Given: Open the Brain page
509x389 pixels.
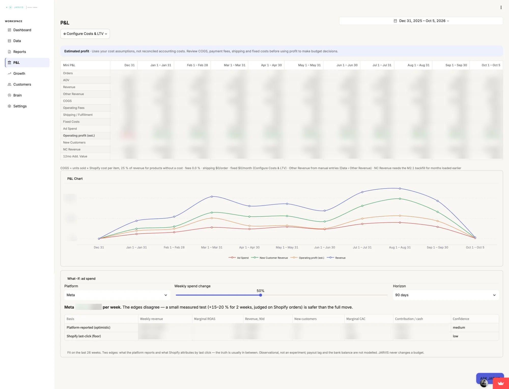Looking at the screenshot, I should 27,95.
